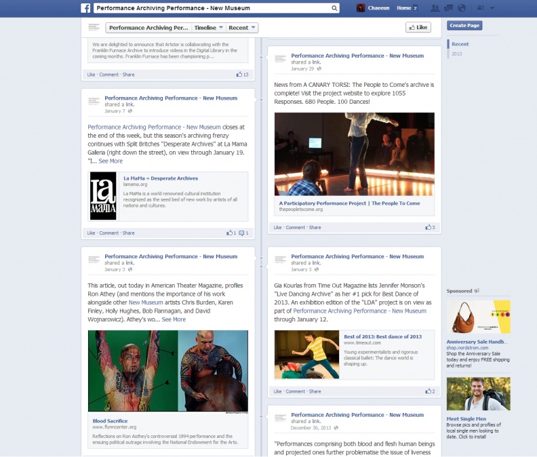Click the Create Page button
This screenshot has width=537, height=457.
tap(464, 25)
